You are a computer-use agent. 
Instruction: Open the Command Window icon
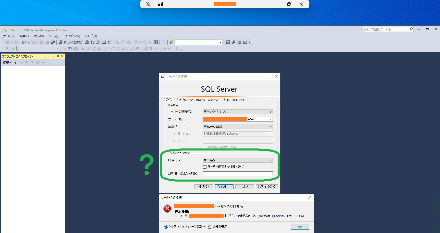[245, 42]
